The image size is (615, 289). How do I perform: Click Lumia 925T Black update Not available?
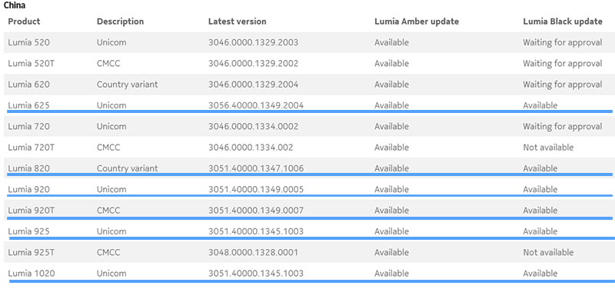tap(548, 253)
